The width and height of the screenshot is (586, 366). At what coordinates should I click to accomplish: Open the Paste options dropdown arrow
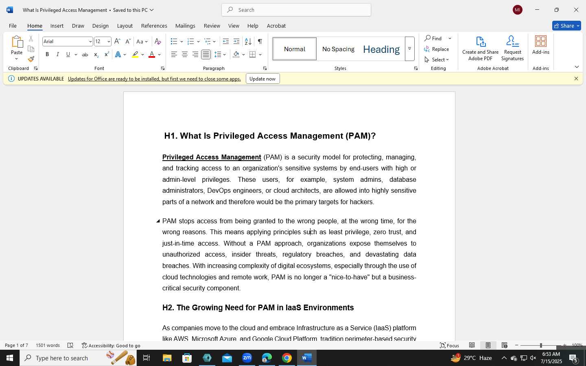tap(17, 59)
